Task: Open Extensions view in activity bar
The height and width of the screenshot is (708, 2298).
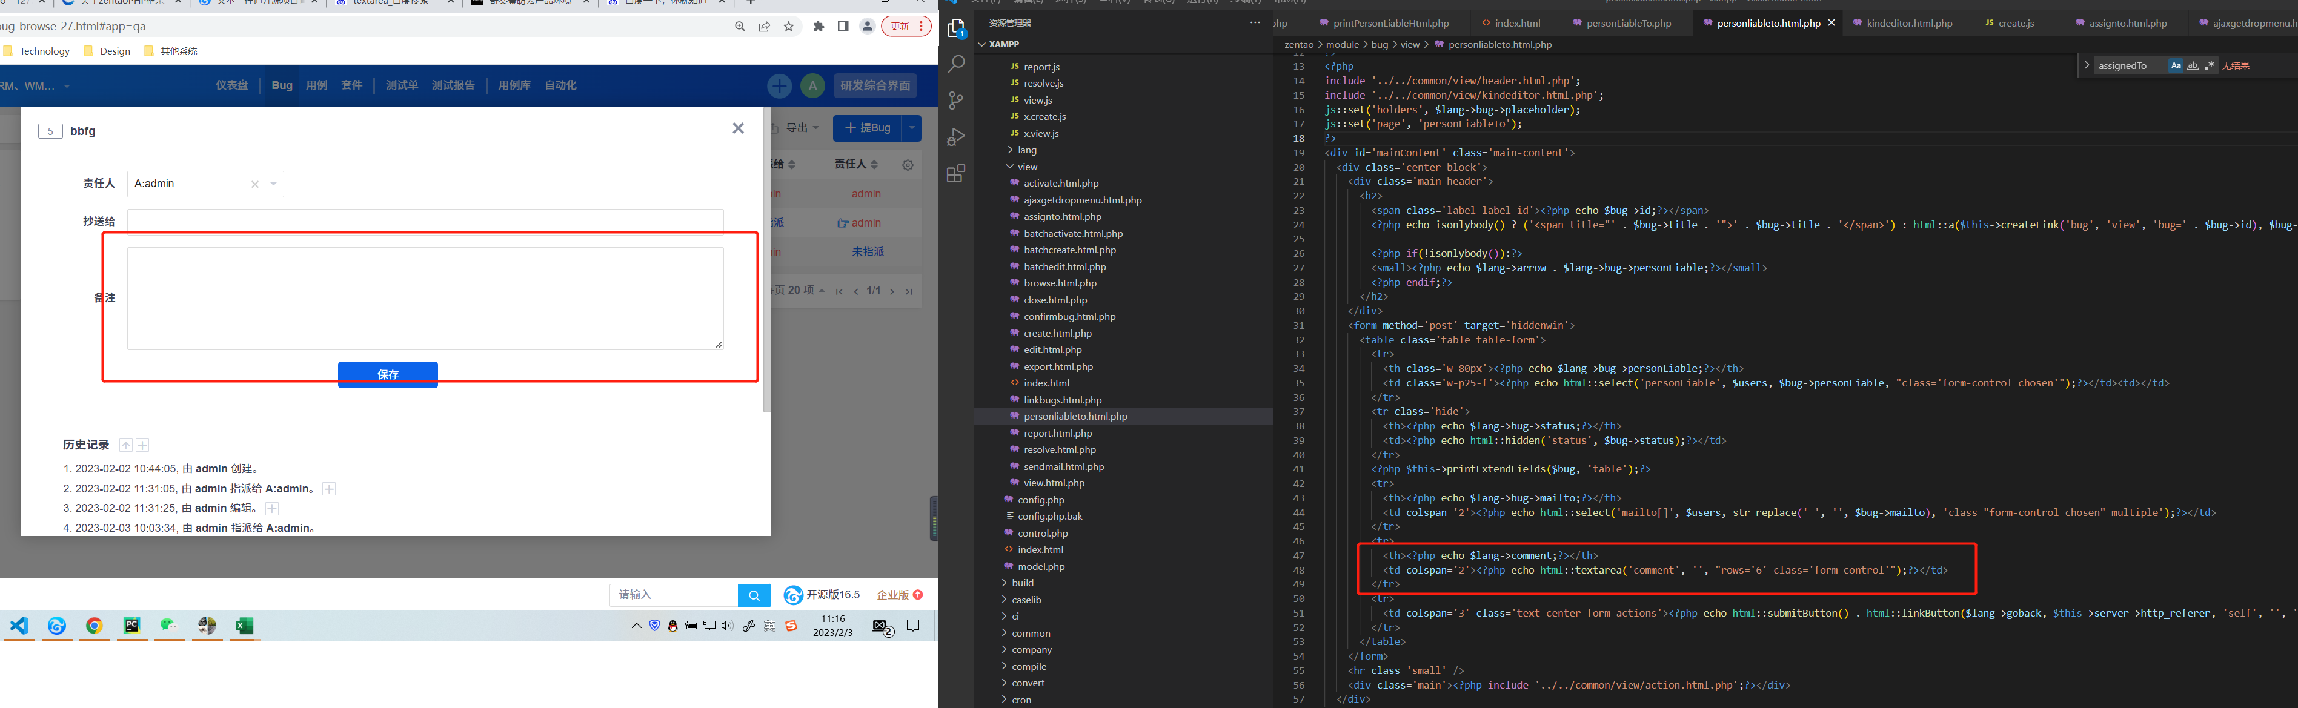Action: point(956,174)
